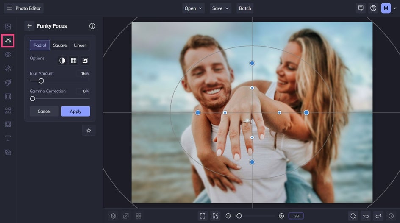400x223 pixels.
Task: Zoom in with the plus icon
Action: pos(281,216)
